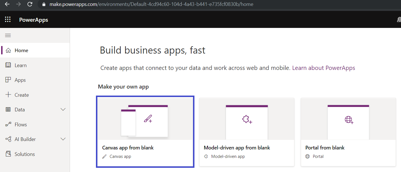
Task: Expand the AI Builder chevron
Action: [x=63, y=139]
